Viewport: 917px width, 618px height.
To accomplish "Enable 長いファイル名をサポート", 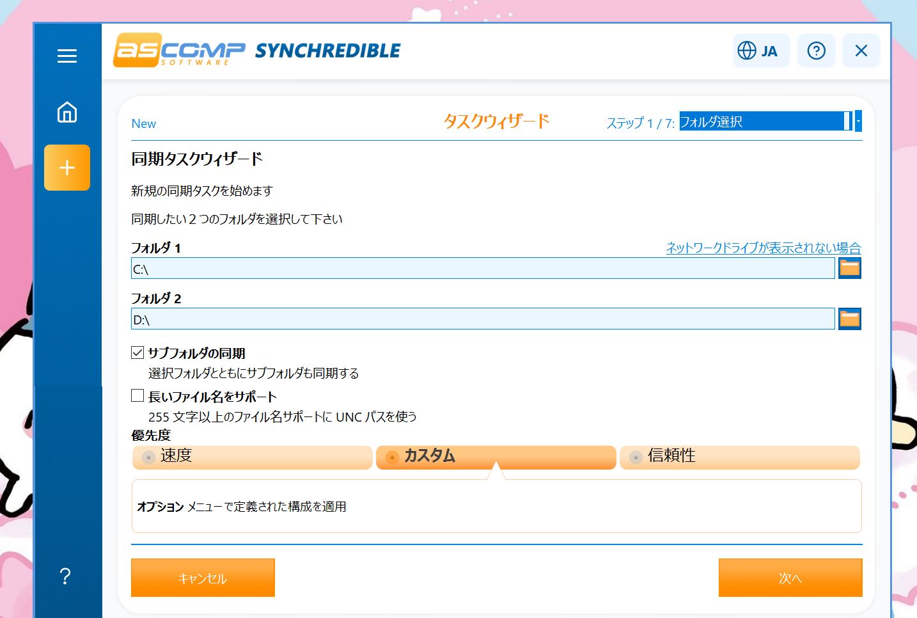I will point(136,395).
